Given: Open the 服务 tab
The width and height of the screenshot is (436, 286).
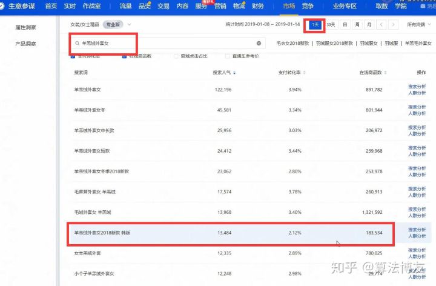Looking at the screenshot, I should [201, 6].
